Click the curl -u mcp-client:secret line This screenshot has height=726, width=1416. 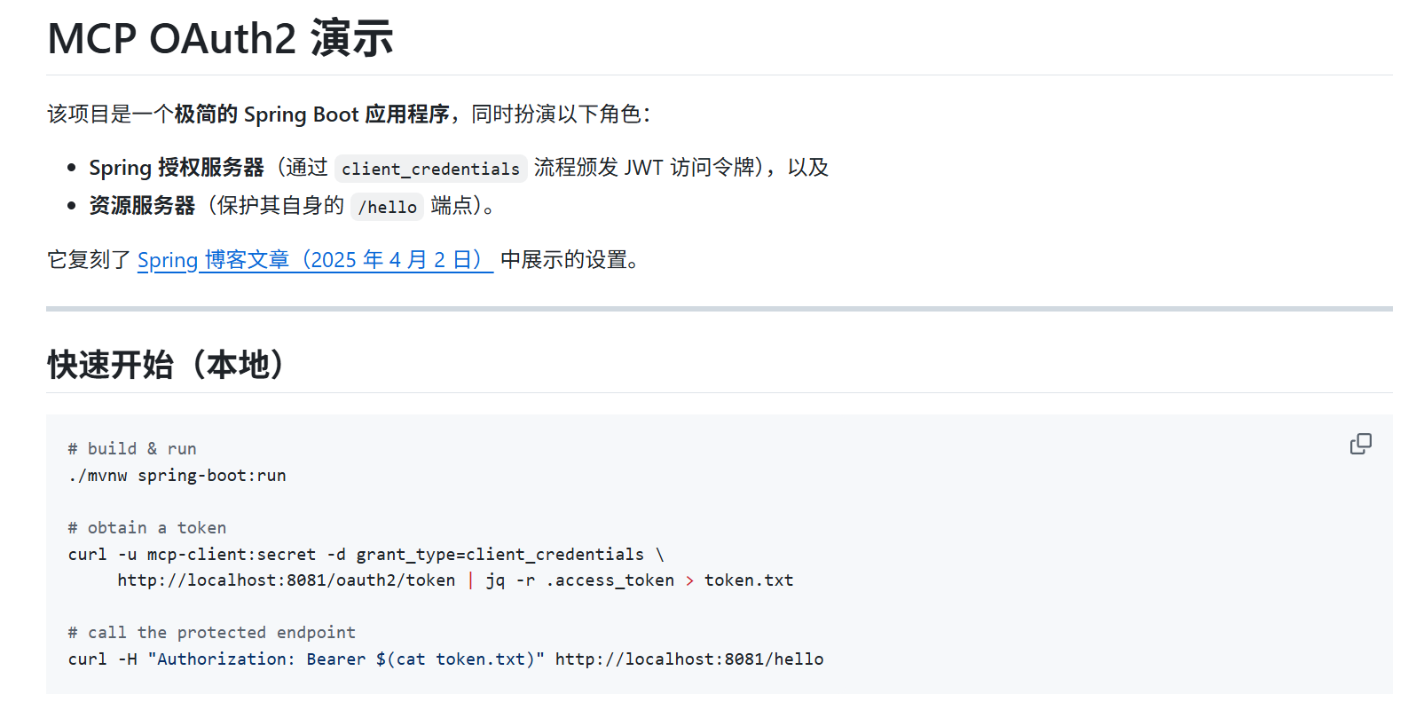pos(366,555)
